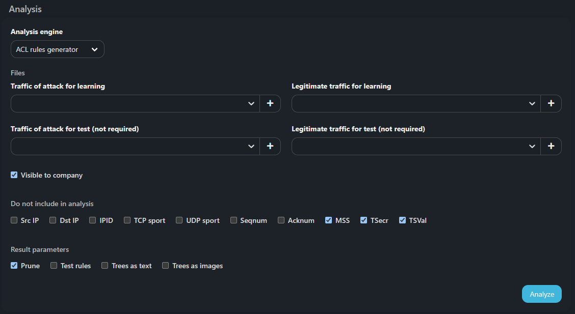Enable Trees as images option
The height and width of the screenshot is (314, 575).
tap(166, 266)
